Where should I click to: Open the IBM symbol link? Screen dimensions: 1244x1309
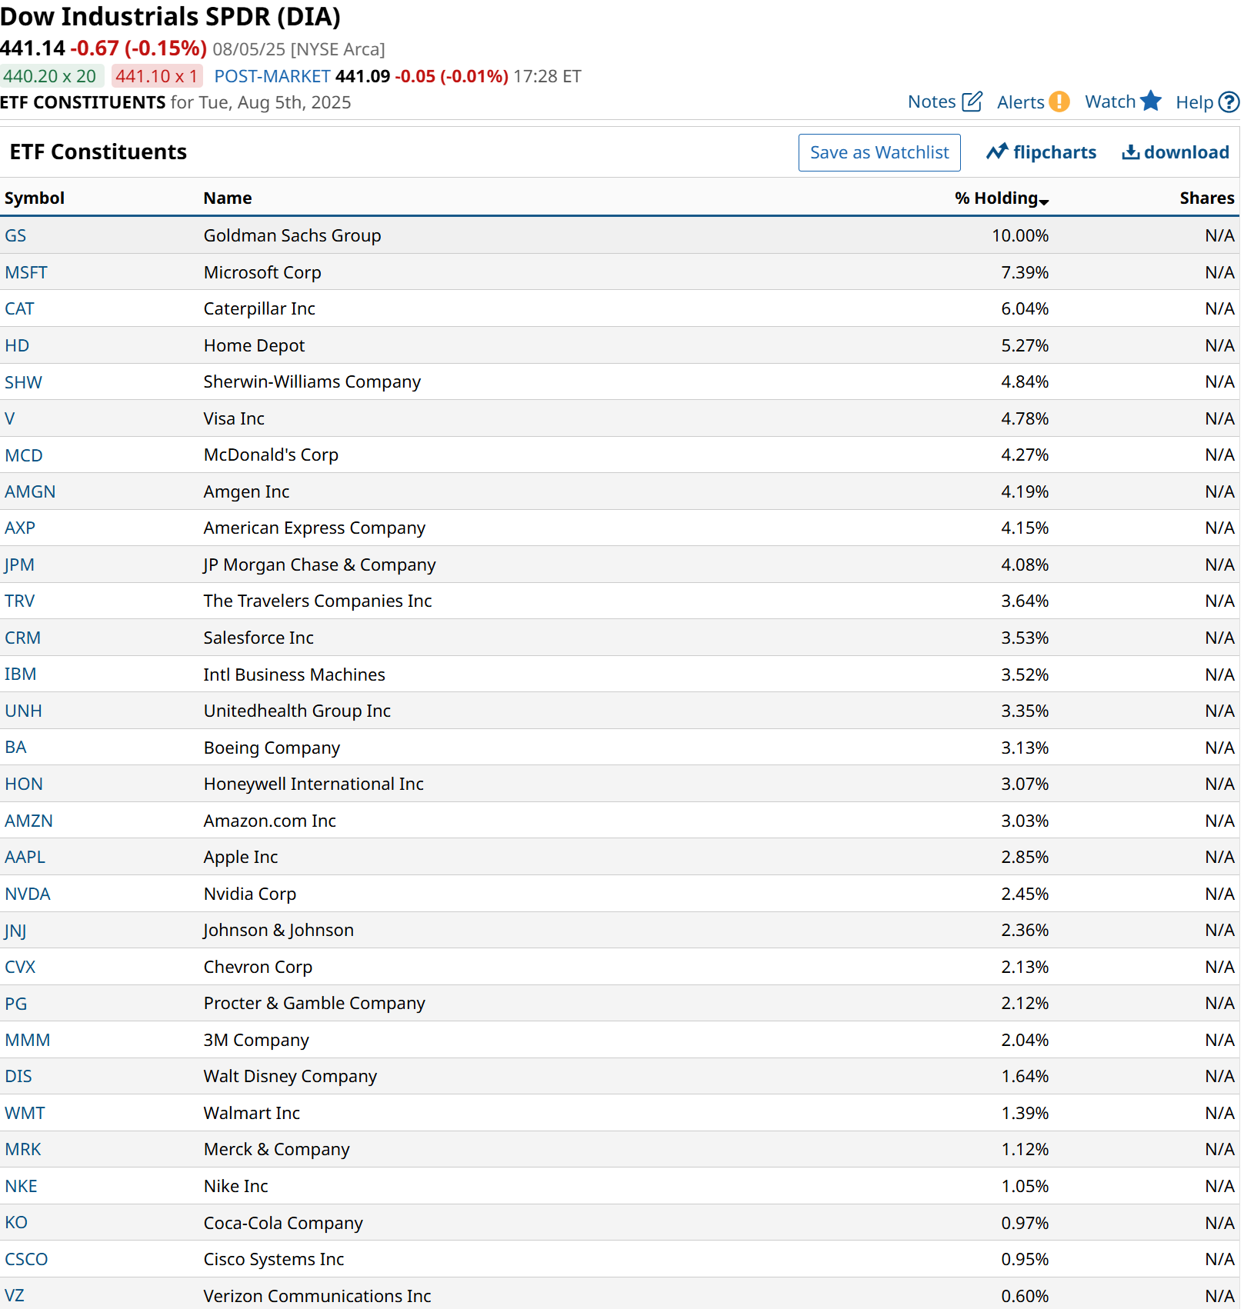click(21, 674)
